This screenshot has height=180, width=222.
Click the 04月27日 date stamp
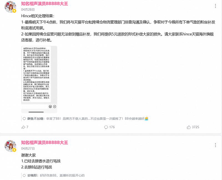(28, 148)
